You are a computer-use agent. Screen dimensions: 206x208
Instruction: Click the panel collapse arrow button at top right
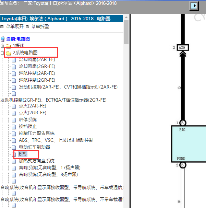click(194, 6)
